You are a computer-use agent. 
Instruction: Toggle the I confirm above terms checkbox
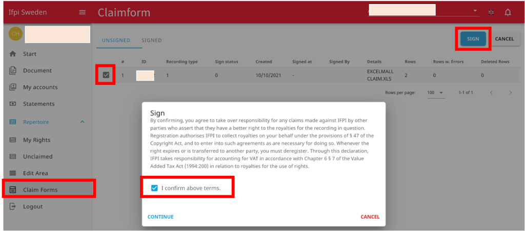pos(154,188)
